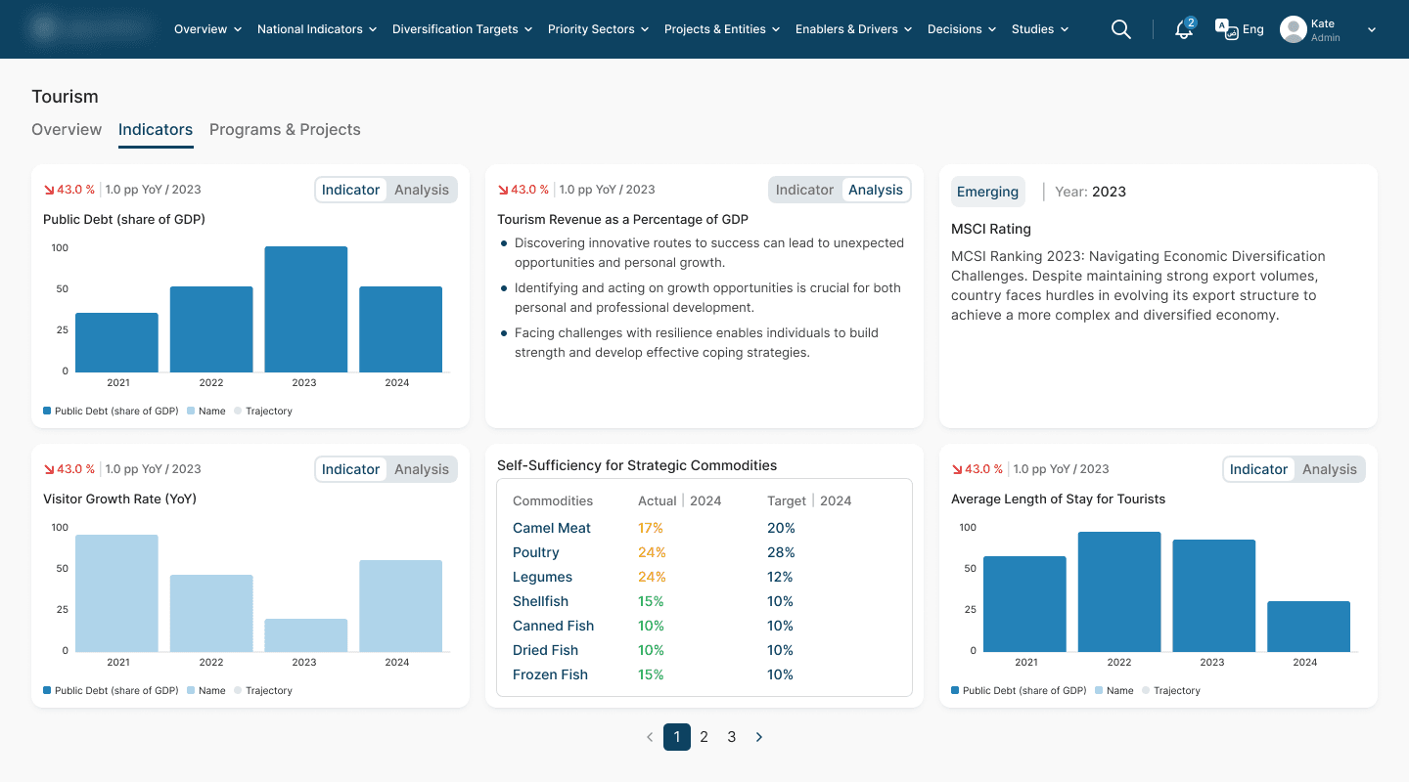Viewport: 1409px width, 782px height.
Task: Switch Public Debt card to Analysis
Action: [422, 190]
